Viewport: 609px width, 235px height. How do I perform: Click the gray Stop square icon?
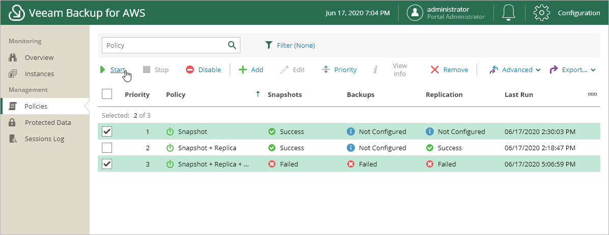click(147, 70)
